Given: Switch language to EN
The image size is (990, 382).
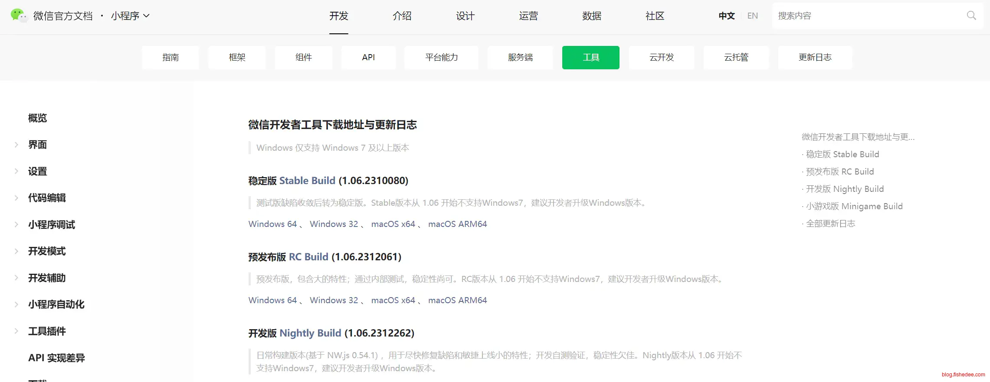Looking at the screenshot, I should click(752, 16).
